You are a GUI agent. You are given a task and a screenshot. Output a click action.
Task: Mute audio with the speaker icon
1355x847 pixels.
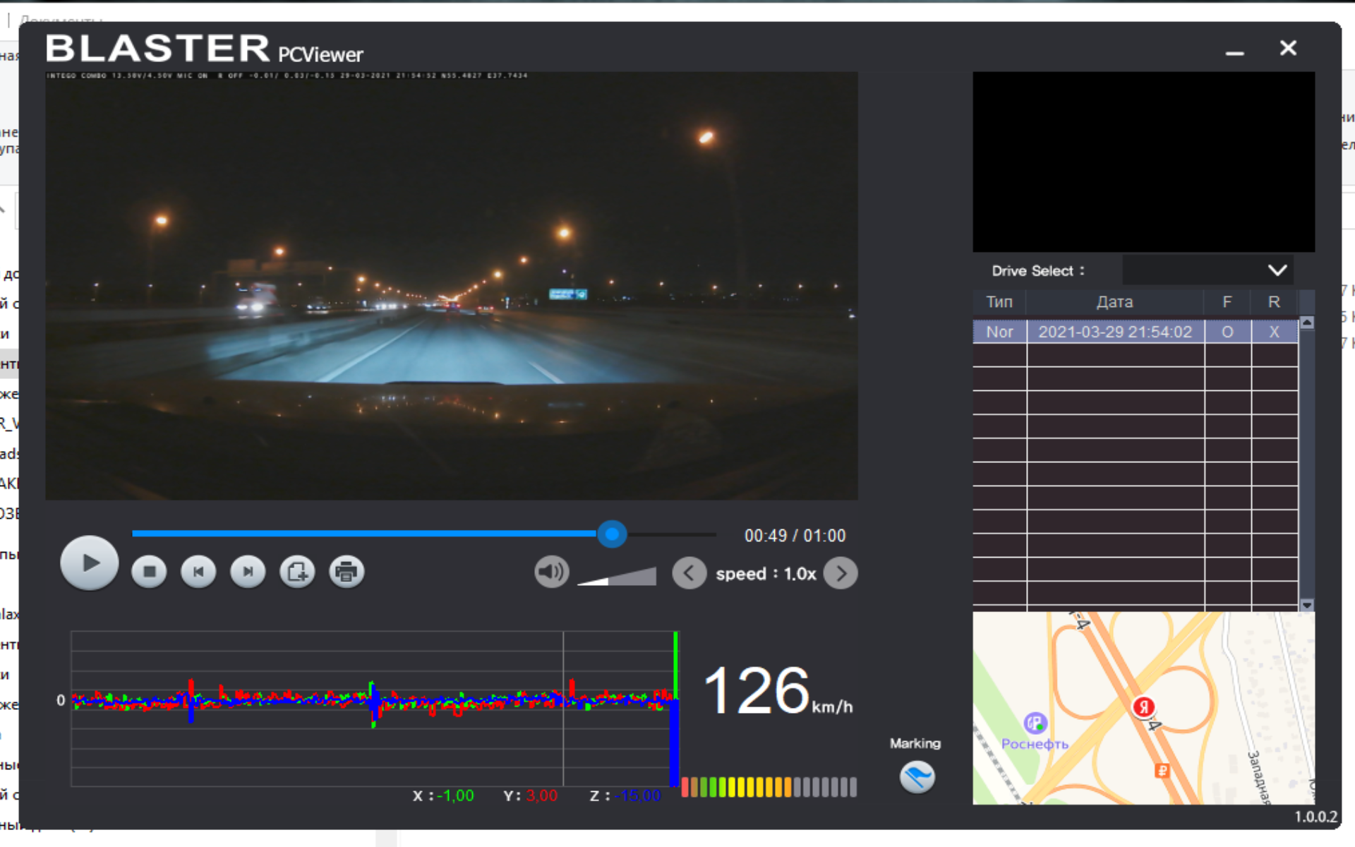(551, 572)
